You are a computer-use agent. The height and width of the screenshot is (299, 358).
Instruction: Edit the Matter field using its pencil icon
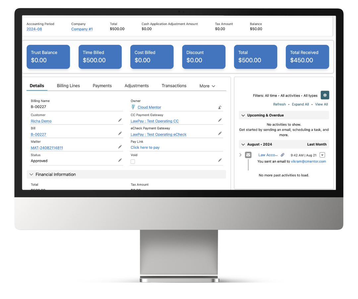120,147
